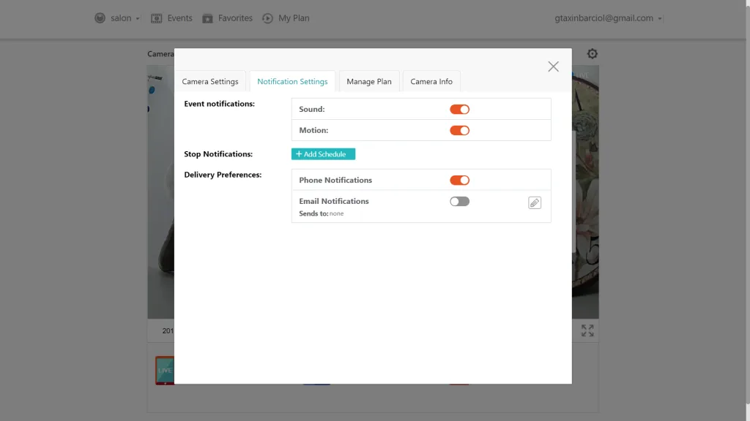Enable Email Notifications switch

(x=459, y=202)
